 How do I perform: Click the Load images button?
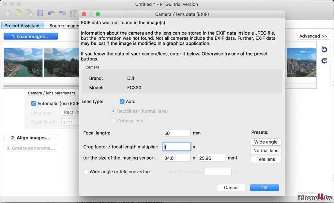click(x=31, y=36)
